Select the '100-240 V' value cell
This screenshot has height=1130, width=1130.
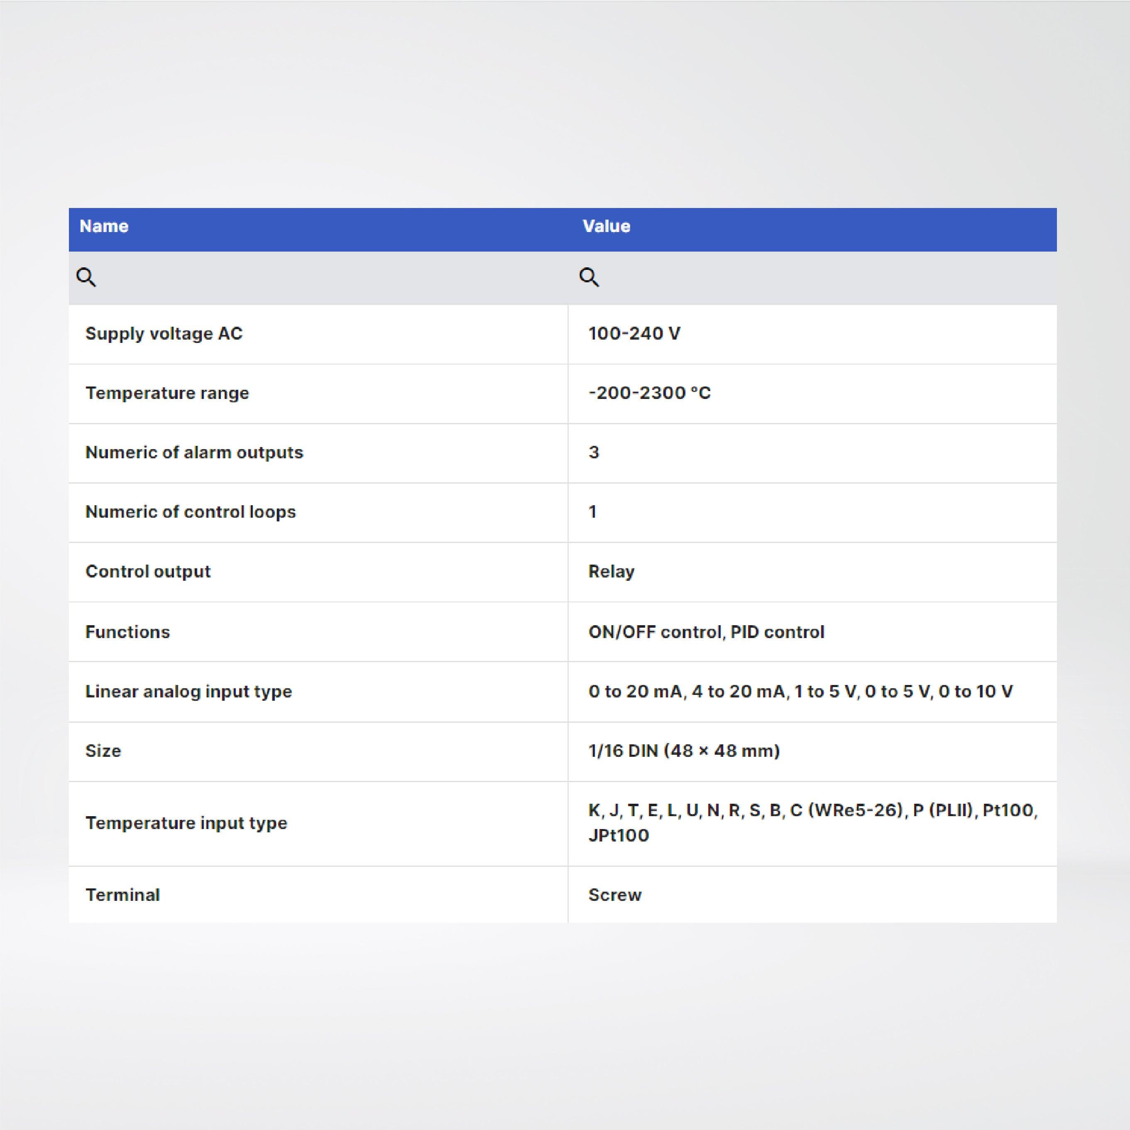coord(812,334)
